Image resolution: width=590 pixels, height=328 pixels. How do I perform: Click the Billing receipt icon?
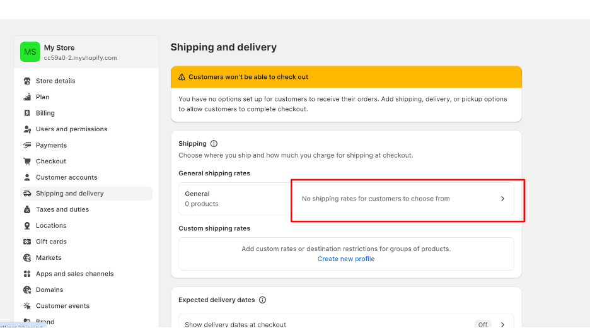(27, 113)
